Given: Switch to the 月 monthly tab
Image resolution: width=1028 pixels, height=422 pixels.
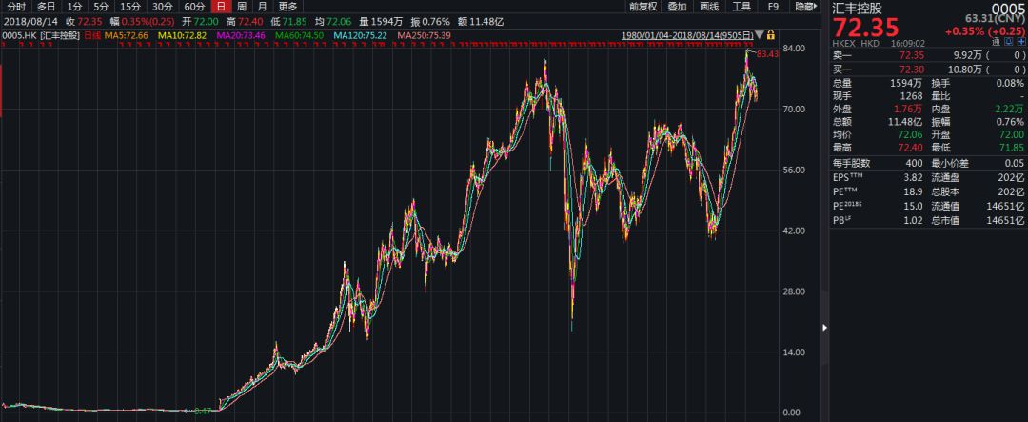Looking at the screenshot, I should [263, 7].
